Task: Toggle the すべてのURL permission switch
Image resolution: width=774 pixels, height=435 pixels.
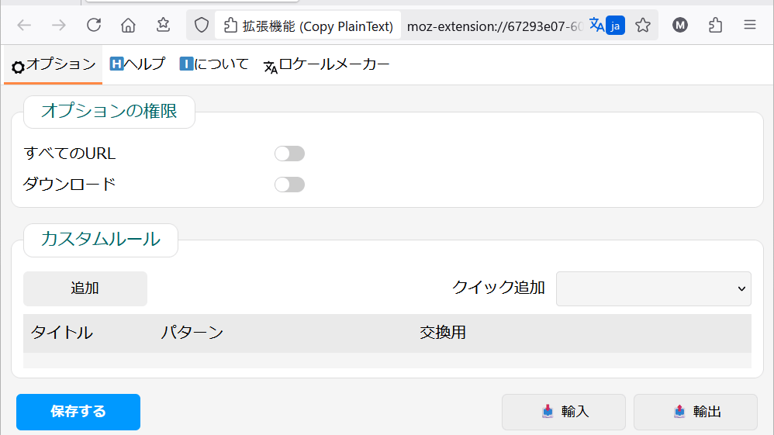Action: point(290,154)
